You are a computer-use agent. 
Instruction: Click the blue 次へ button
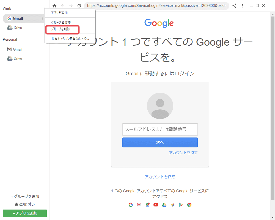160,142
